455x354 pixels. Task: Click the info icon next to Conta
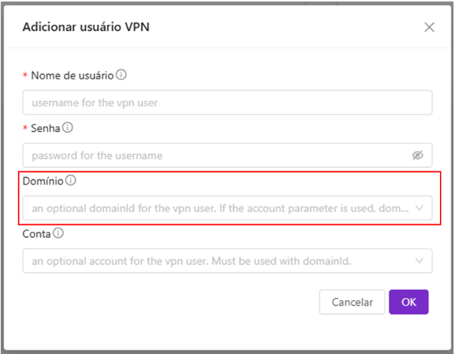[x=58, y=233]
